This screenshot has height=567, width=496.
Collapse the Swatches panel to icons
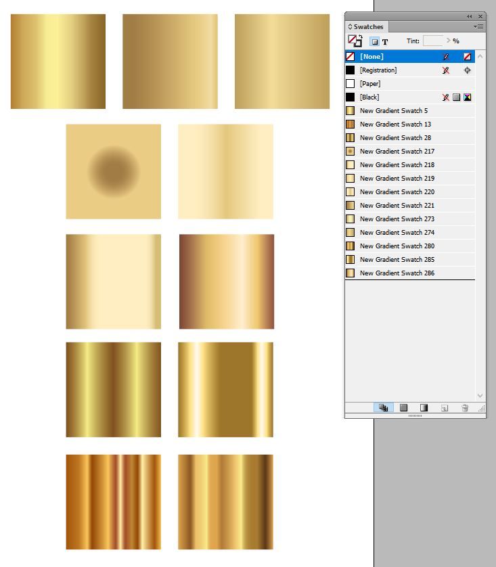coord(469,16)
